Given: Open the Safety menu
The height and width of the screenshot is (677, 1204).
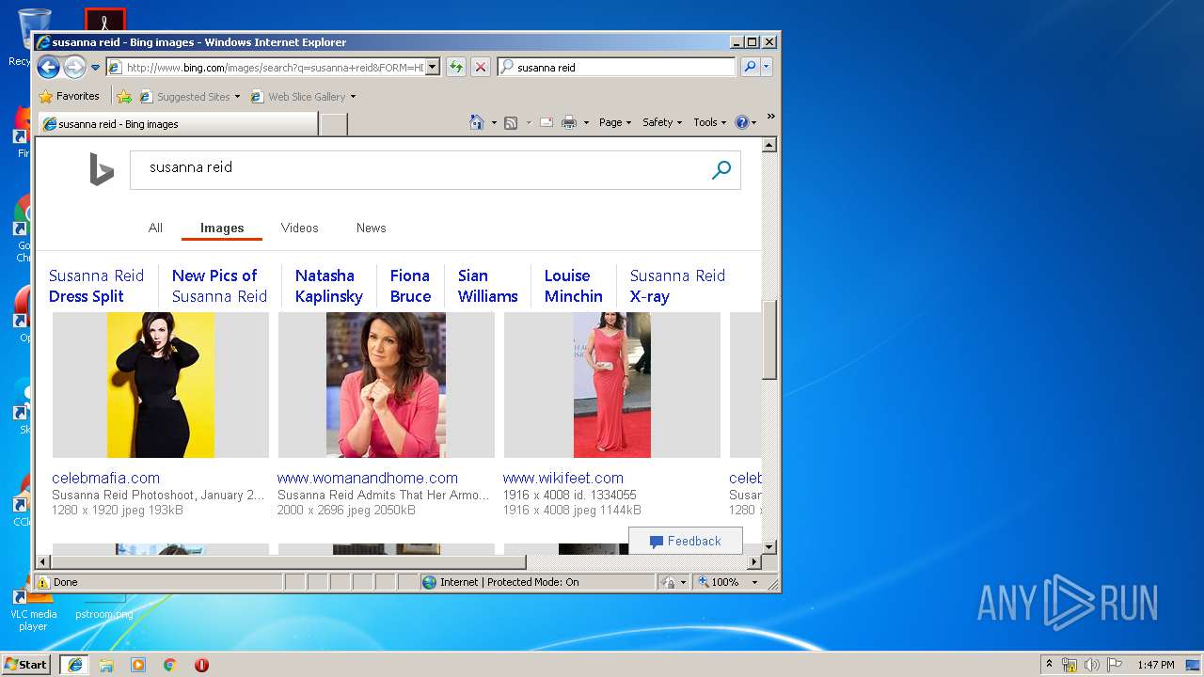Looking at the screenshot, I should click(x=662, y=122).
